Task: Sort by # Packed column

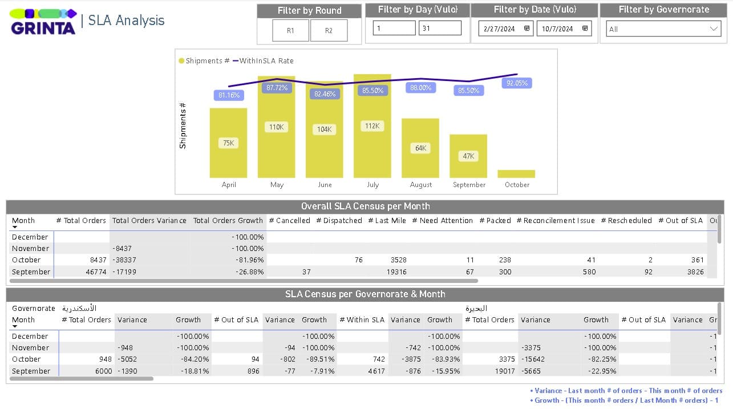Action: 495,220
